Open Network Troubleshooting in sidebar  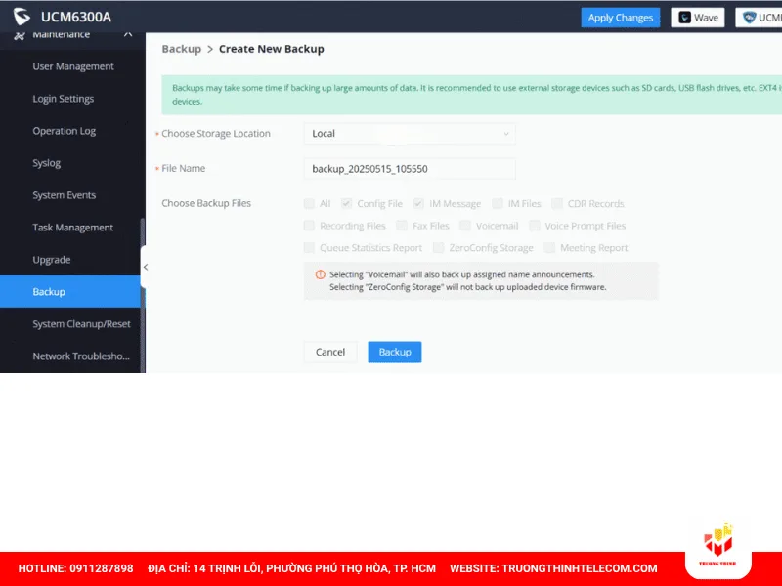point(81,356)
